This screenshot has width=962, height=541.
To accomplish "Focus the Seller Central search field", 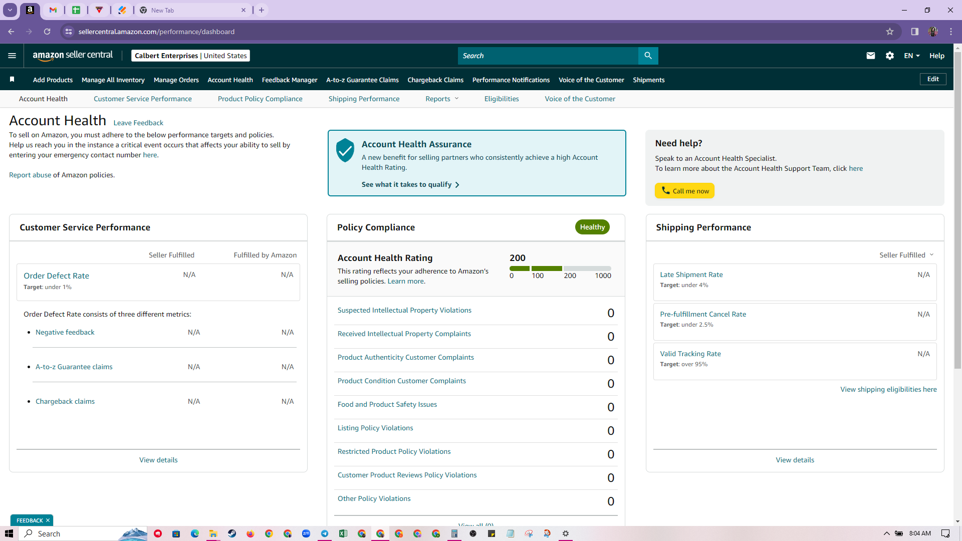I will (x=548, y=56).
